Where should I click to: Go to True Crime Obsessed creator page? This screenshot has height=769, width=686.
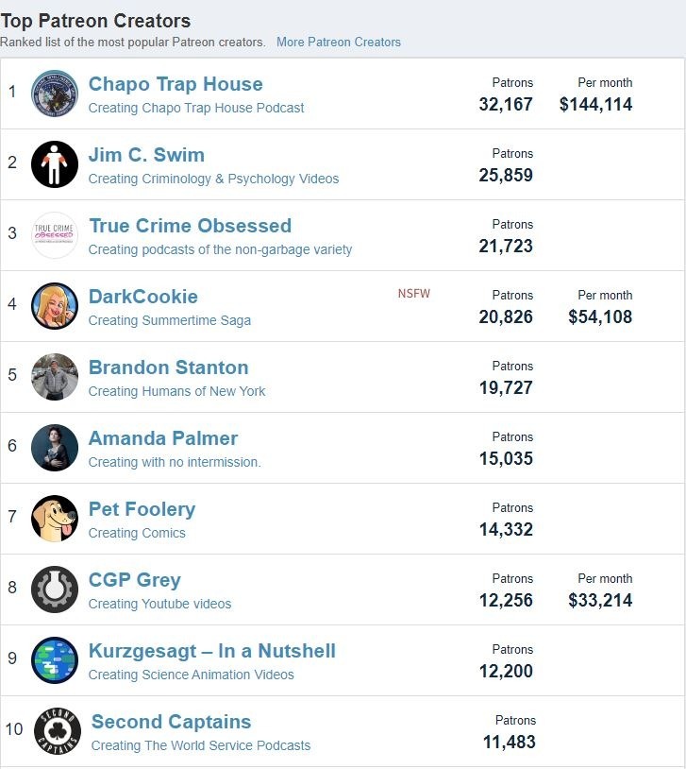(x=190, y=226)
